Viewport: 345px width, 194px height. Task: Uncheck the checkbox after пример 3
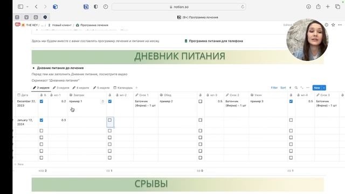click(291, 101)
